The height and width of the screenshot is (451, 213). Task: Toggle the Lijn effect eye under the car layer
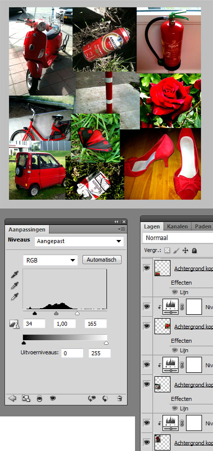point(174,292)
